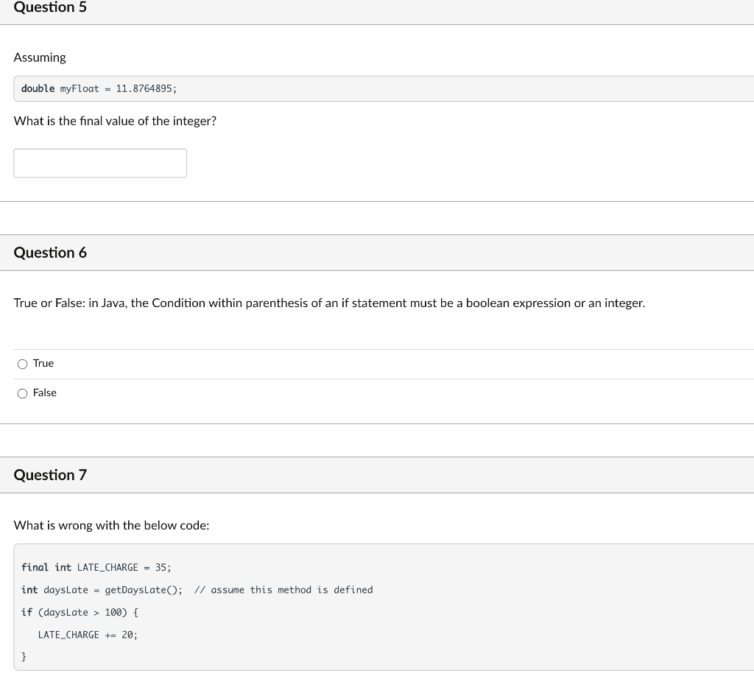This screenshot has height=690, width=754.
Task: Click the LATE_CHARGE += 20 statement
Action: click(x=88, y=634)
